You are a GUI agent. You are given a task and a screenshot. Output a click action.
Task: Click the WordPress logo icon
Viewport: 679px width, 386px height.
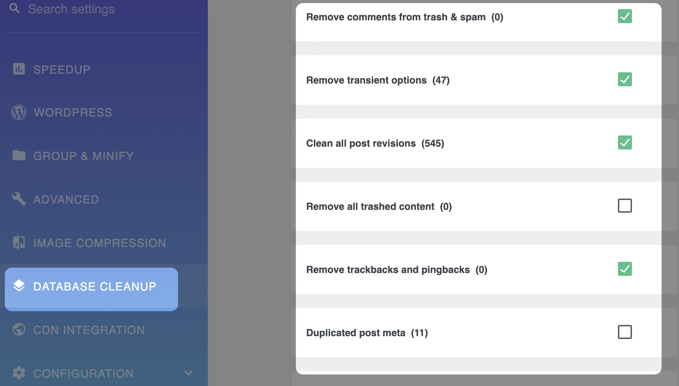tap(19, 112)
